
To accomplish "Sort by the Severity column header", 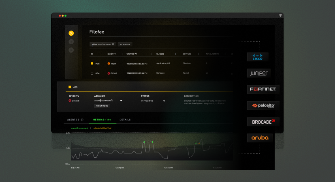I will [111, 54].
